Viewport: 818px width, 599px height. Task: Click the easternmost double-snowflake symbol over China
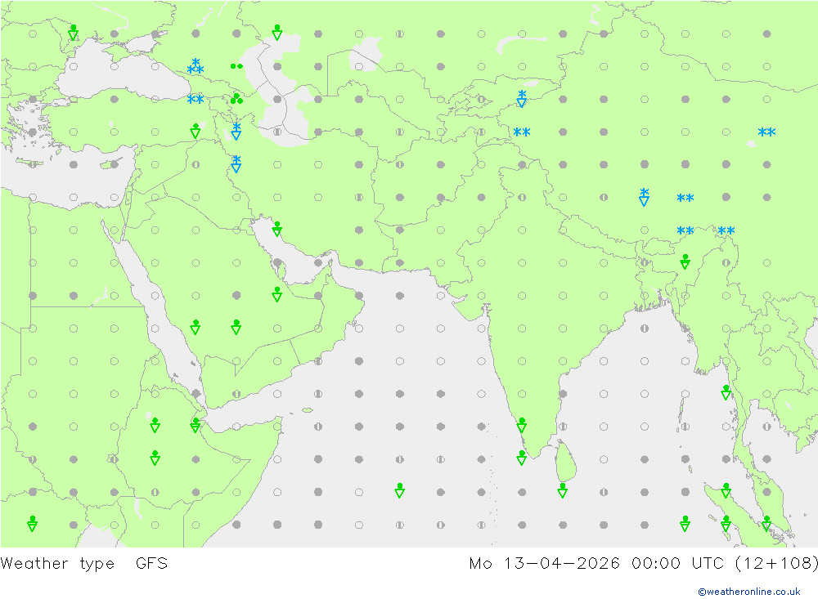pyautogui.click(x=767, y=132)
